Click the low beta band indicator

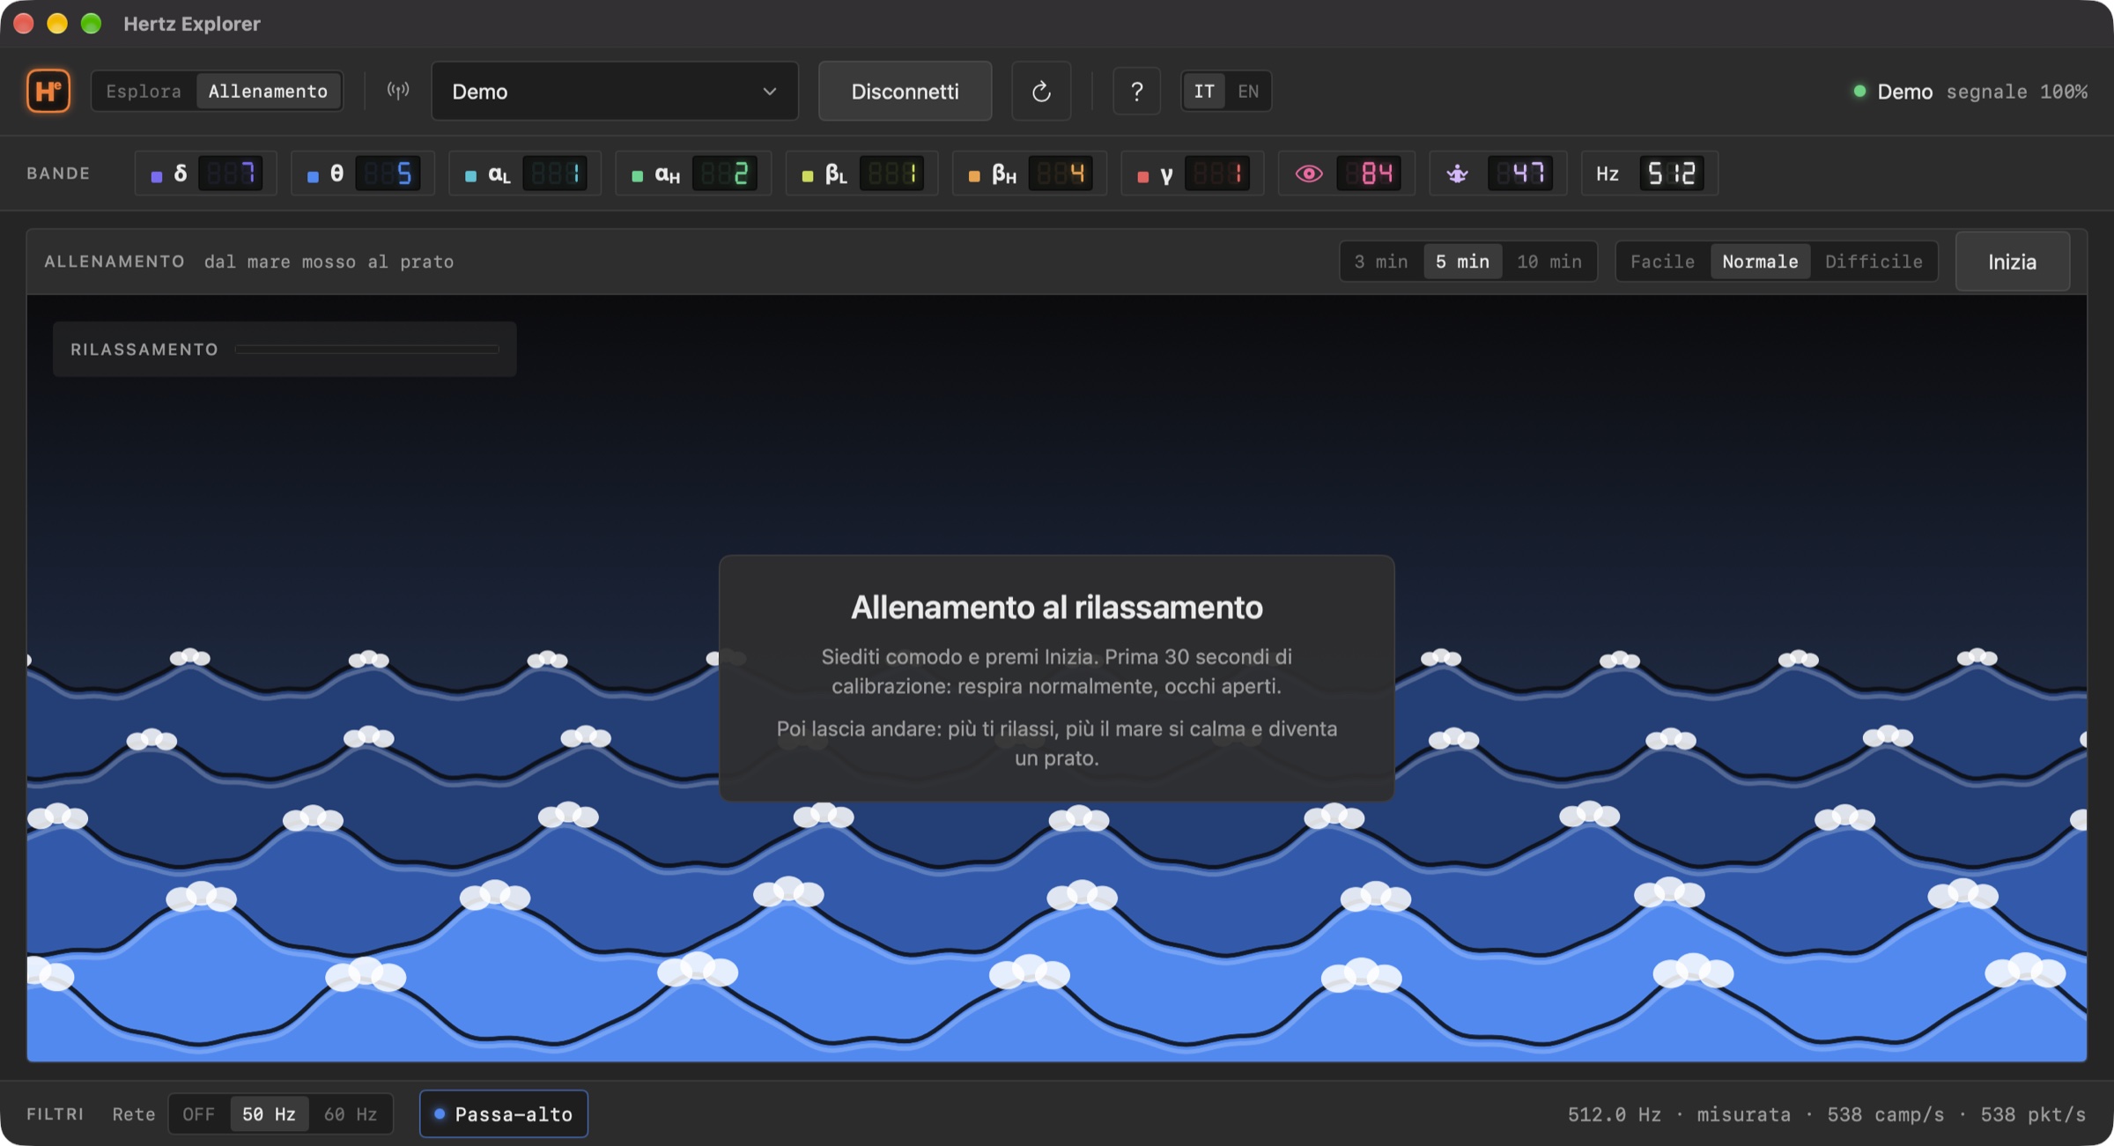coord(861,174)
